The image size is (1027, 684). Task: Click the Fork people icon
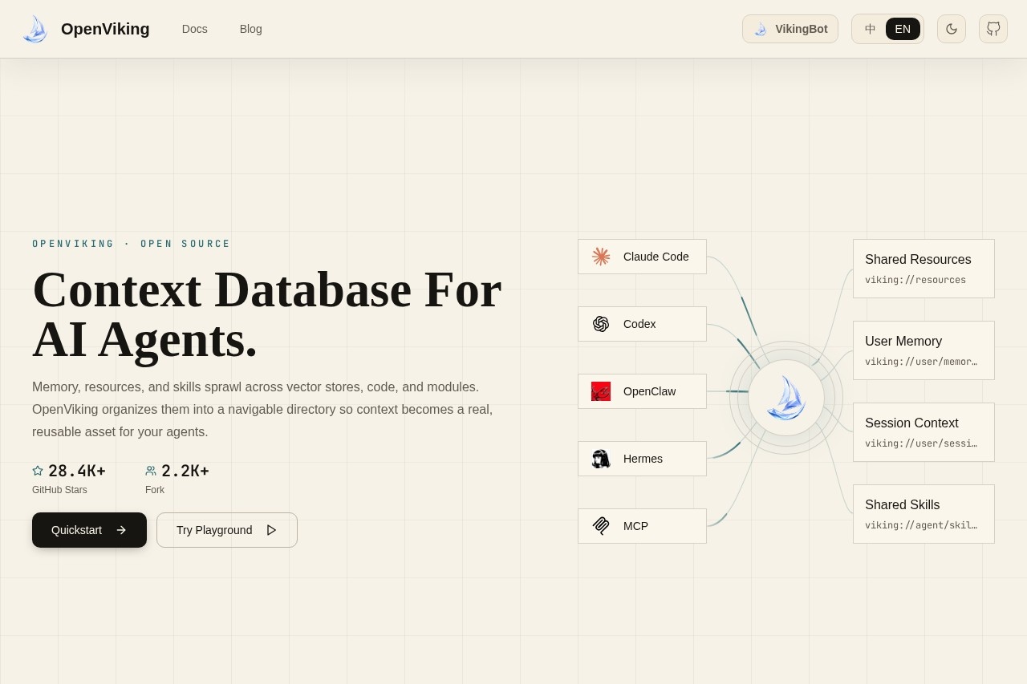151,471
